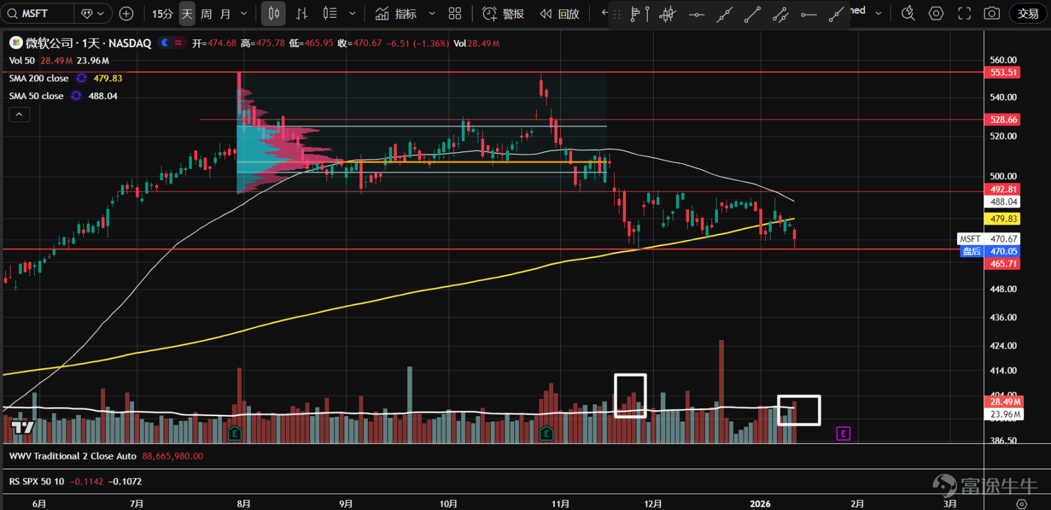
Task: Click the 收=470.67 close price value
Action: coord(360,43)
